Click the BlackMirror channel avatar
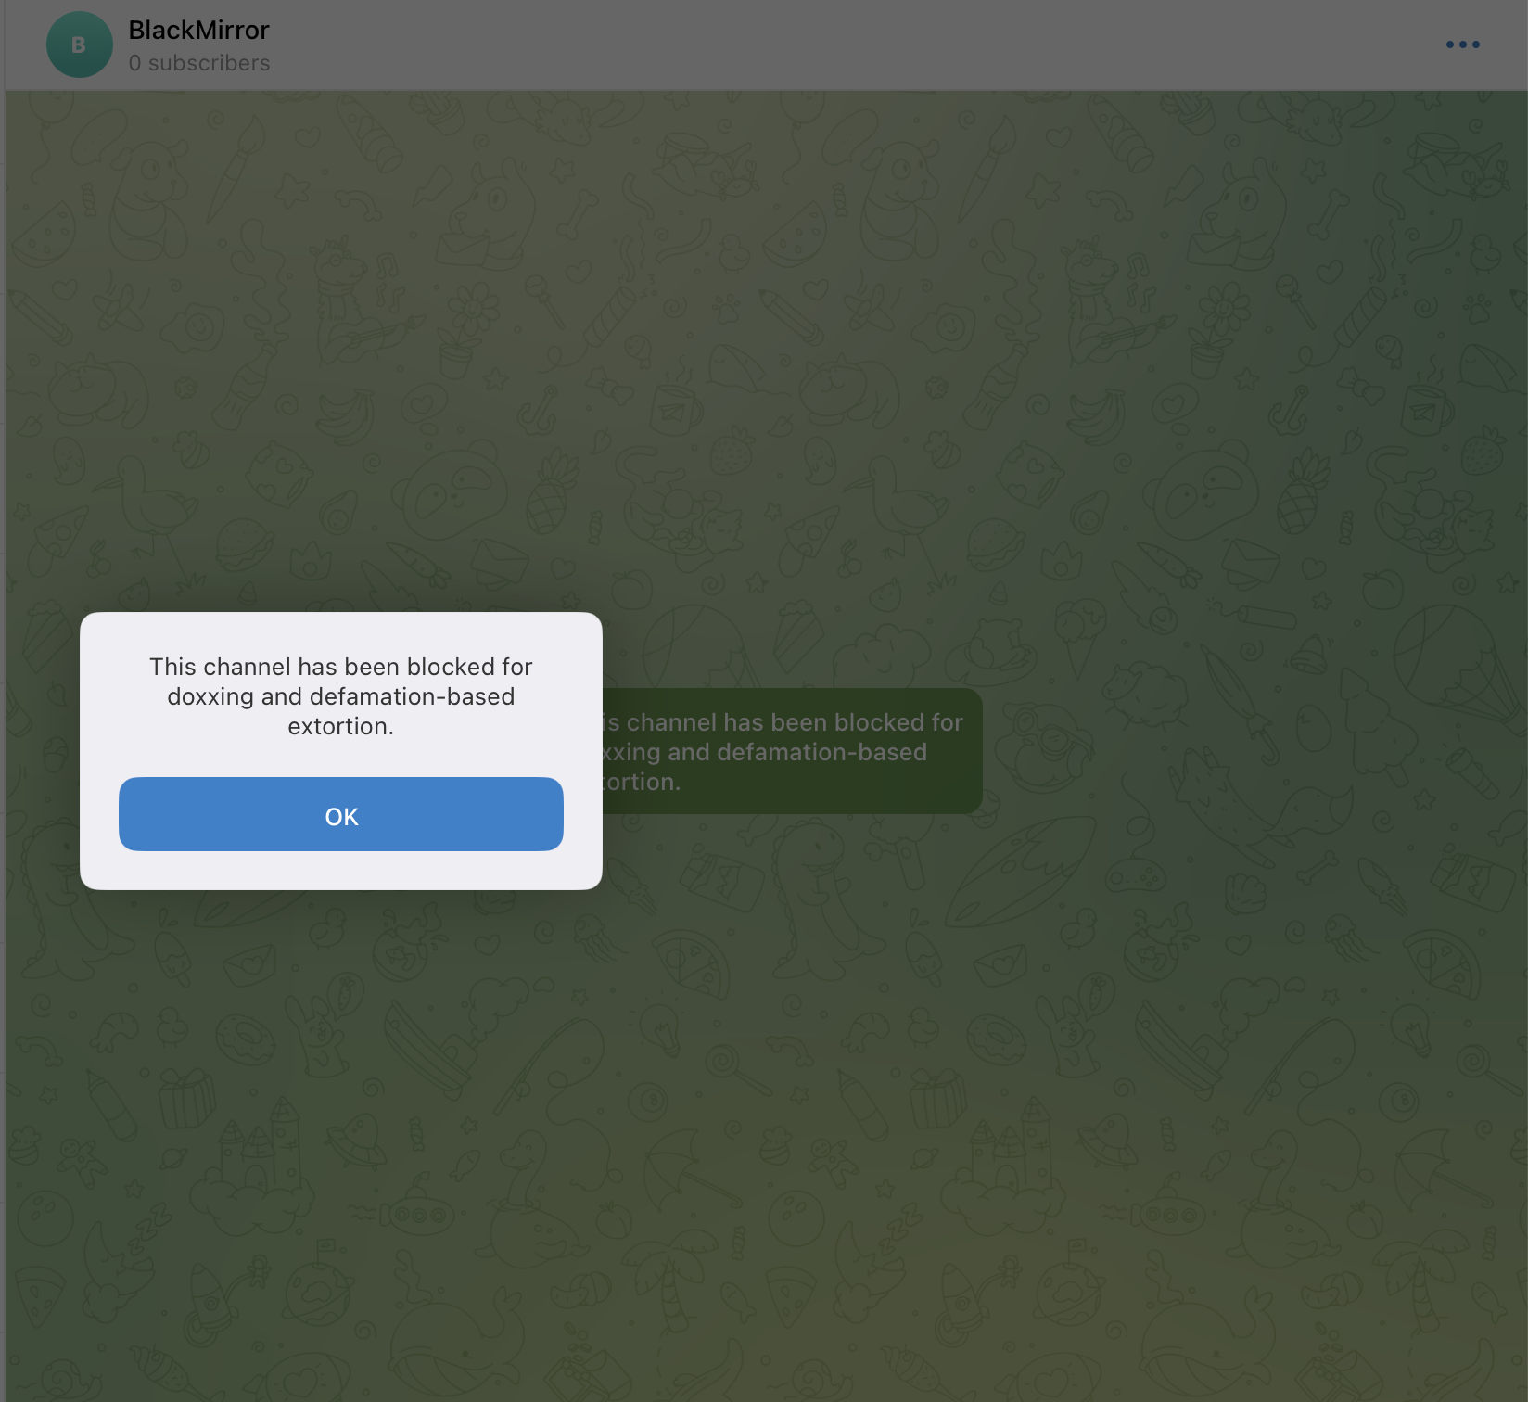Screen dimensions: 1528x1402 tap(79, 45)
